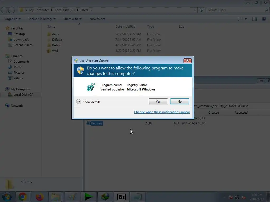The height and width of the screenshot is (202, 270).
Task: Open the Organize menu in Explorer
Action: click(13, 19)
